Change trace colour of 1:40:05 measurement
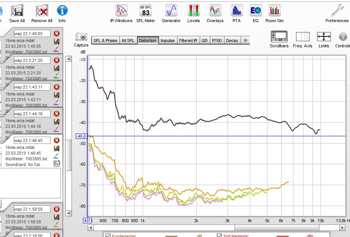This screenshot has height=237, width=350. coord(57,49)
